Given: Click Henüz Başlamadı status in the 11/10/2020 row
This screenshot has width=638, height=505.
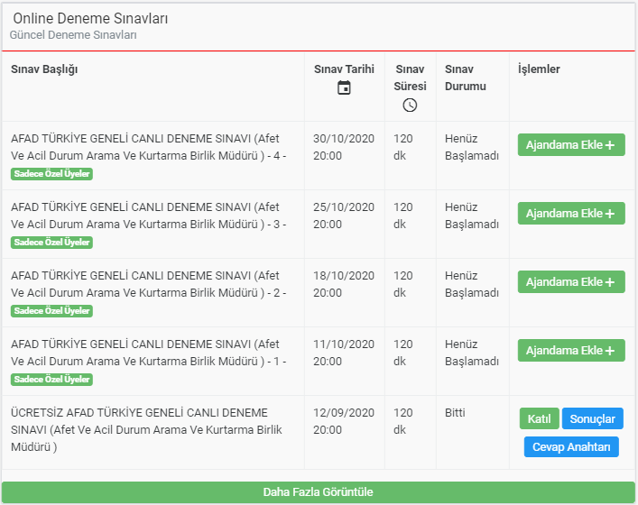Looking at the screenshot, I should coord(472,353).
